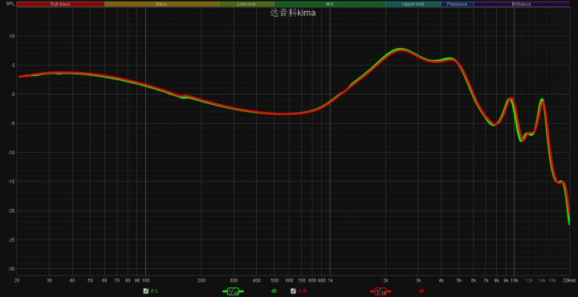Screen dimensions: 578x297
Task: Click the 5k frequency axis label
Action: point(459,280)
